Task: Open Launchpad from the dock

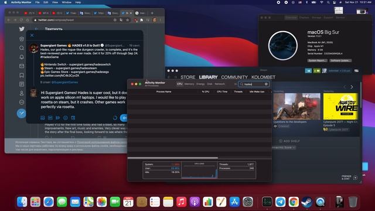Action: tap(35, 202)
